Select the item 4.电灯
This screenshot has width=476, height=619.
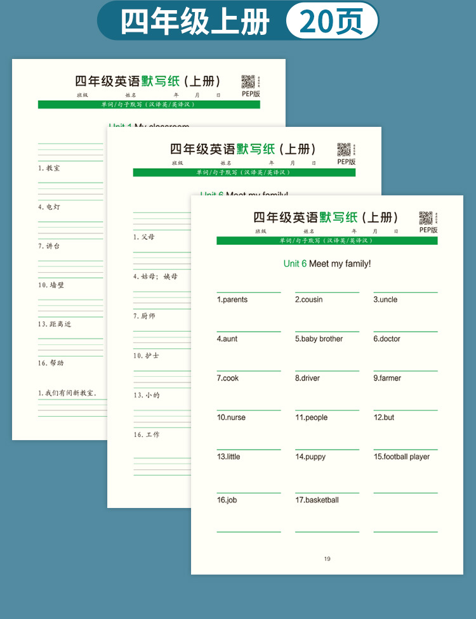tap(49, 207)
